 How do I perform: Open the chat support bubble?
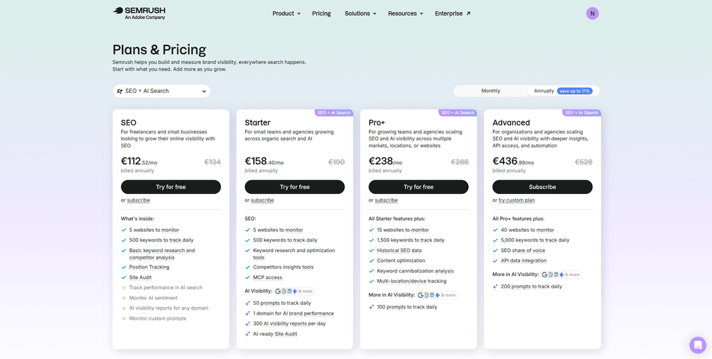[697, 345]
